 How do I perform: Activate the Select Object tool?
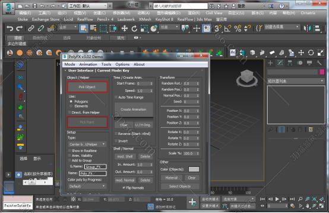click(84, 28)
